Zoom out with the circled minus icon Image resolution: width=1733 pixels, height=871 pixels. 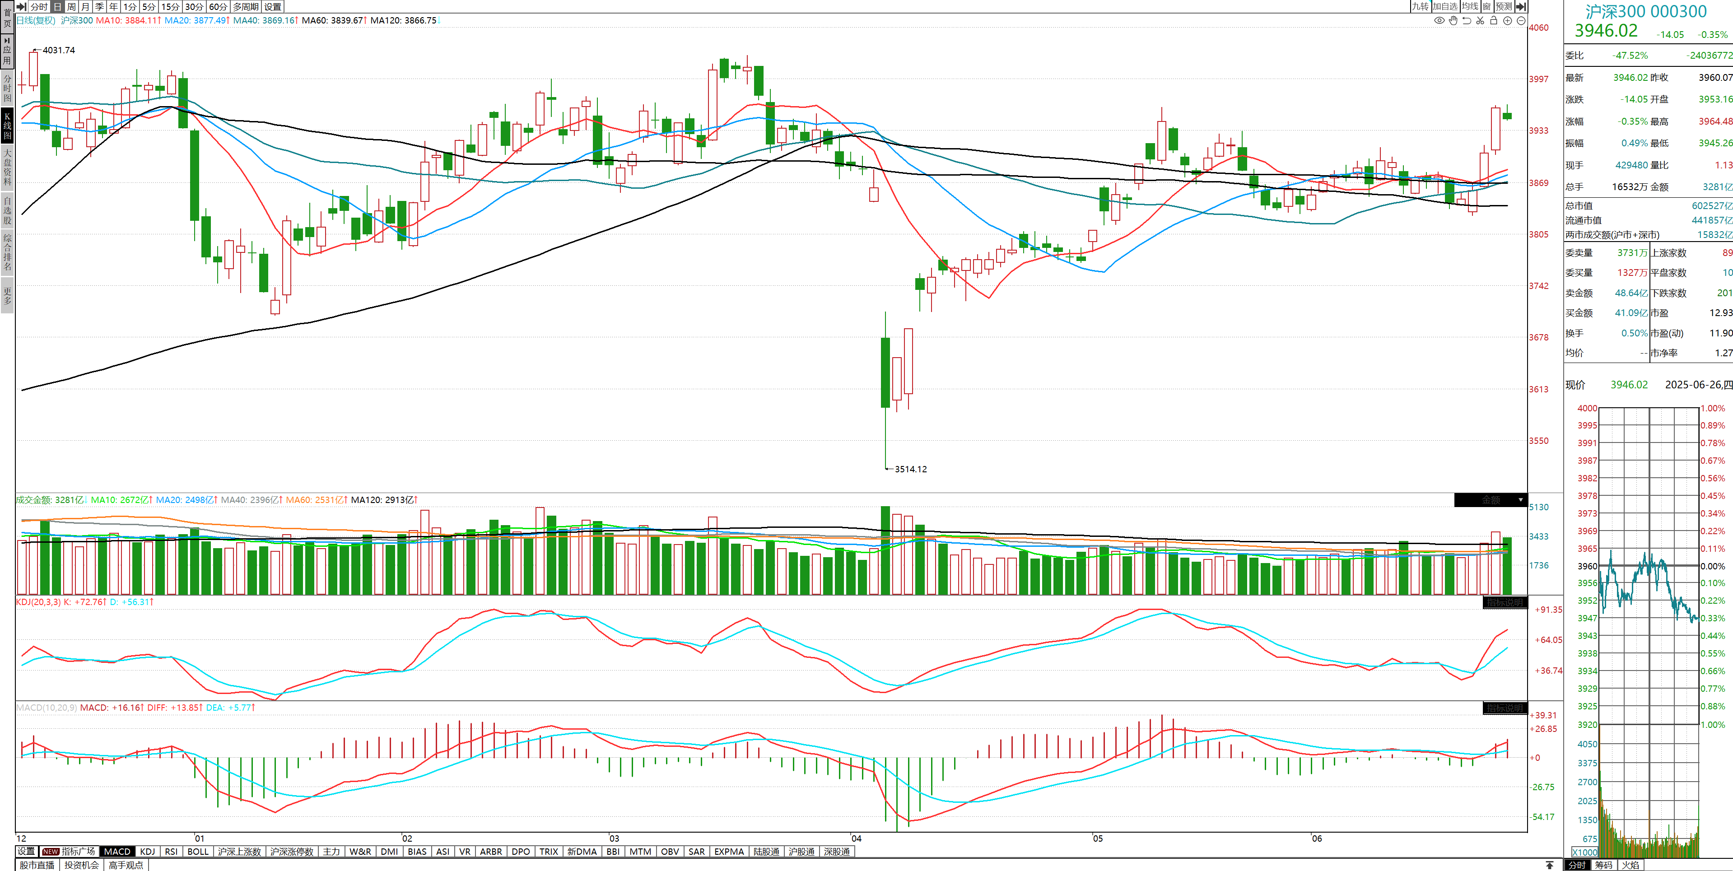click(1521, 20)
